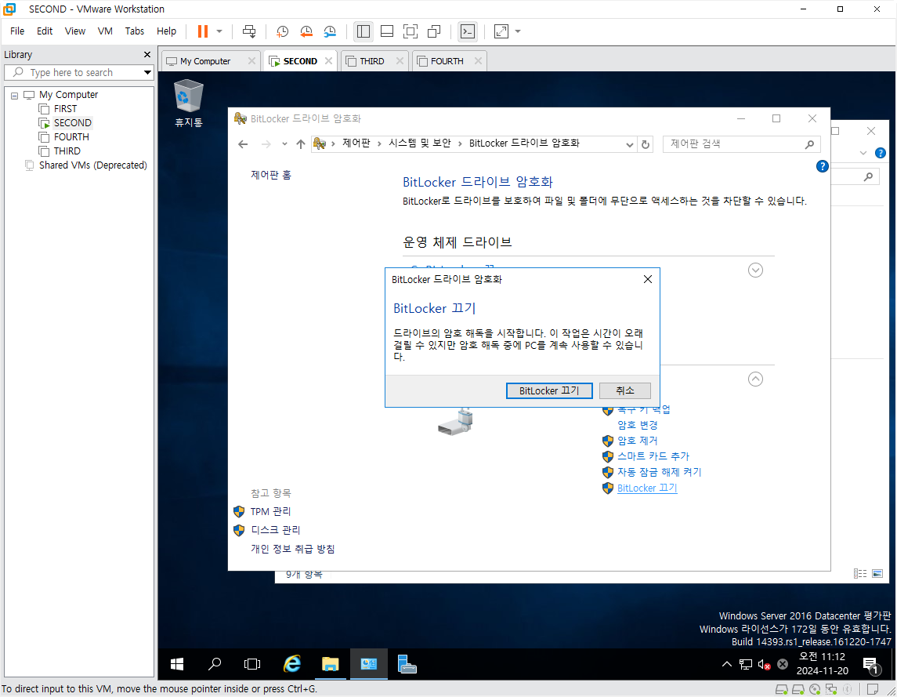Viewport: 897px width, 697px height.
Task: Click the 스마트 카드 추가 link
Action: pyautogui.click(x=653, y=456)
